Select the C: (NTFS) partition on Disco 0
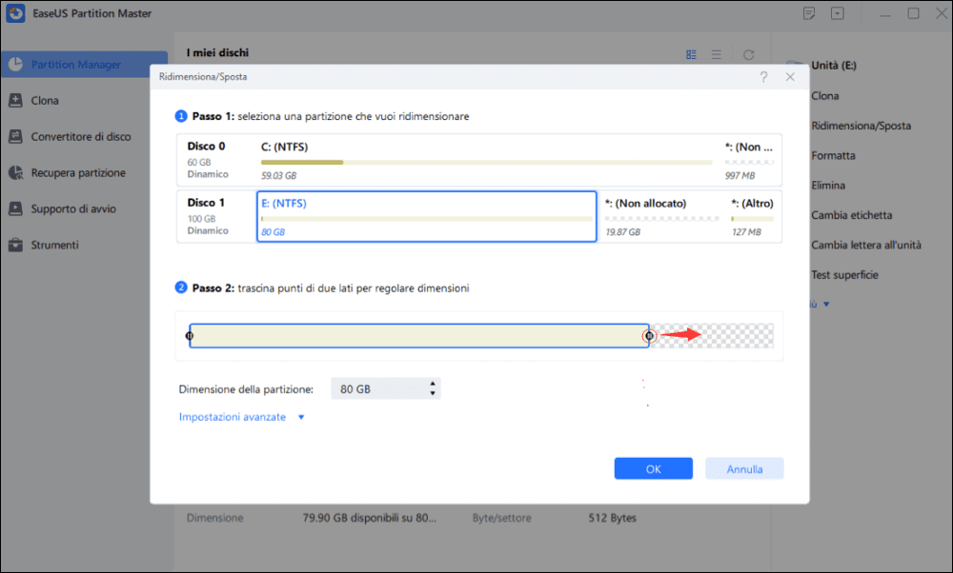Viewport: 953px width, 573px height. (487, 161)
